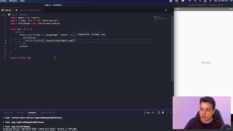The width and height of the screenshot is (233, 131).
Task: Click the 'const App' declaration line
Action: click(21, 29)
